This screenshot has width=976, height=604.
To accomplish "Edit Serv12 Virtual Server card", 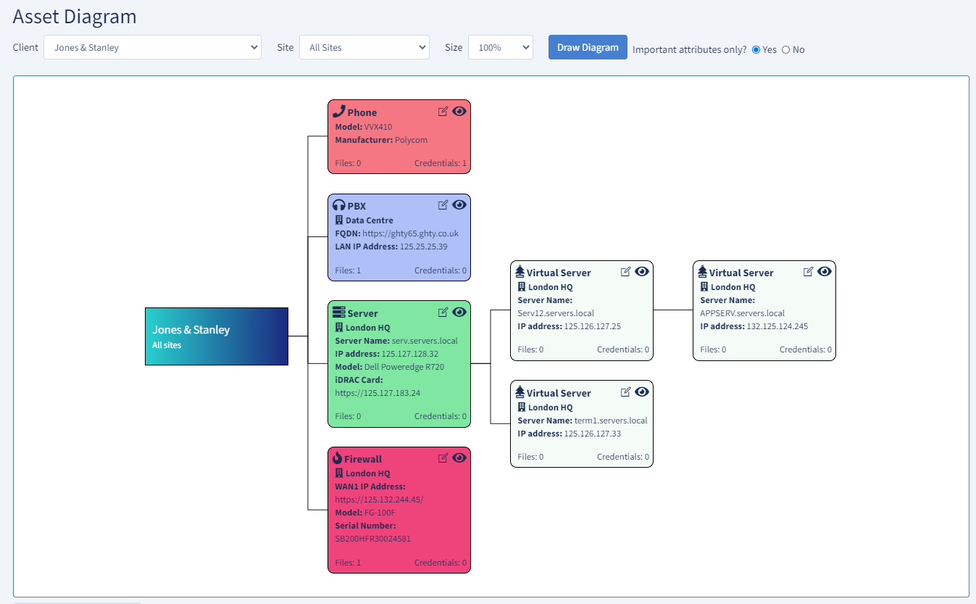I will 626,271.
